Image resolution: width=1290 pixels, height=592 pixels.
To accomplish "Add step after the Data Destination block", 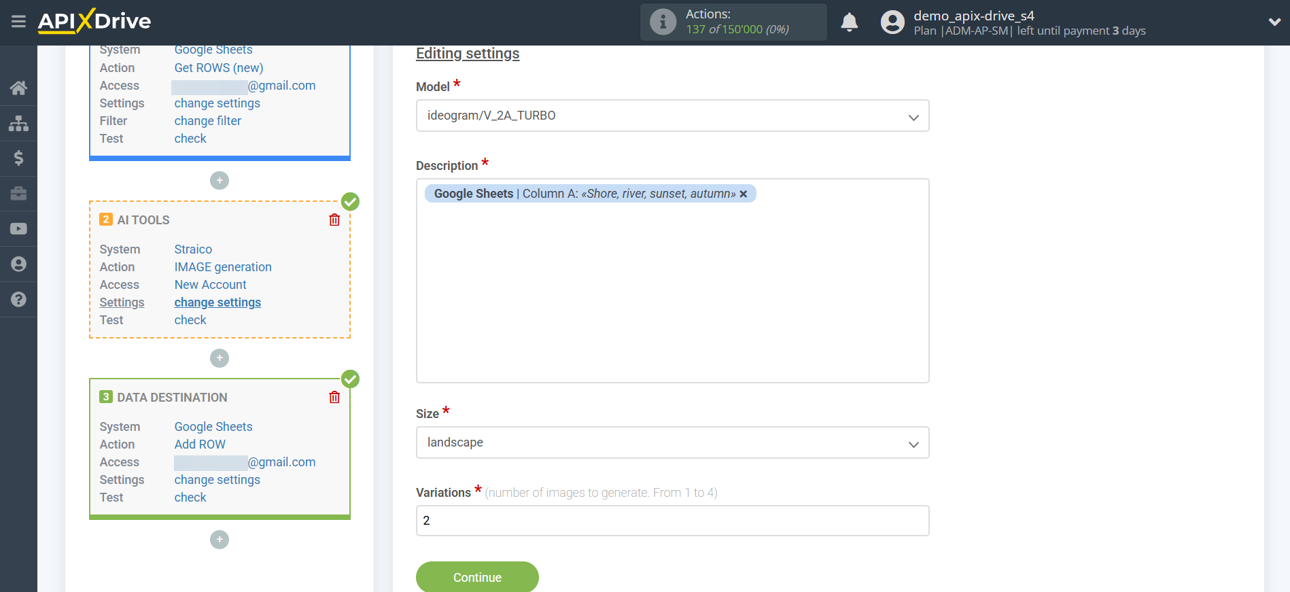I will (220, 540).
